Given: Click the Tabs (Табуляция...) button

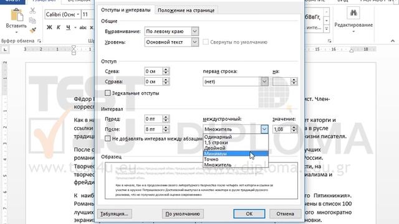Looking at the screenshot, I should [x=114, y=214].
